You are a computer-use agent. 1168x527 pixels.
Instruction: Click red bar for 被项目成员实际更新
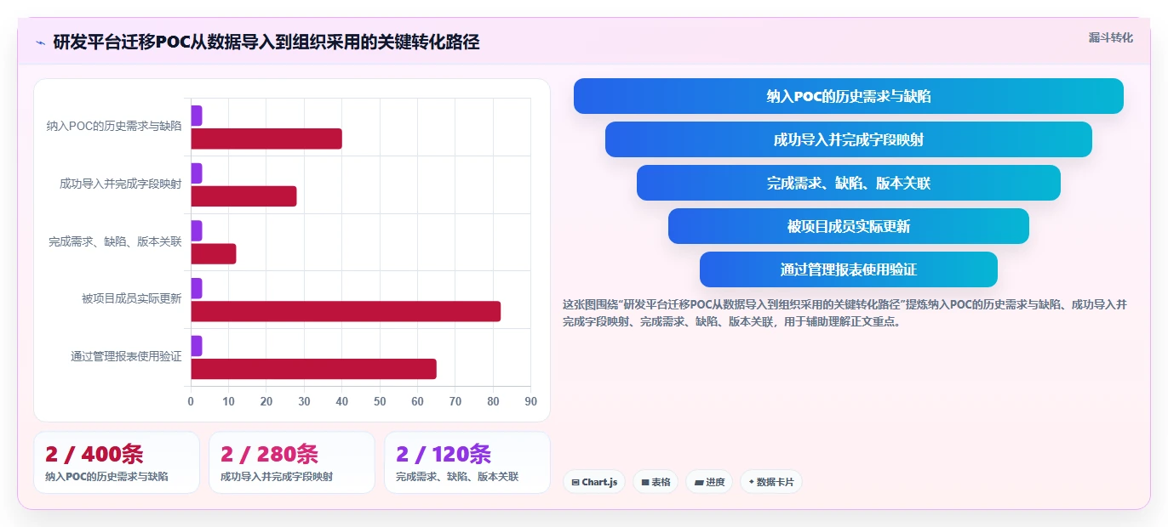[x=346, y=311]
